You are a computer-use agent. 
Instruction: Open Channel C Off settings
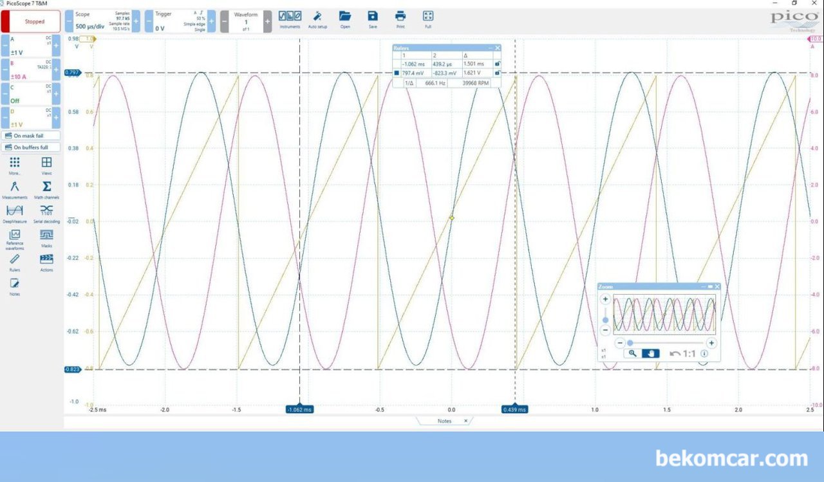[31, 94]
